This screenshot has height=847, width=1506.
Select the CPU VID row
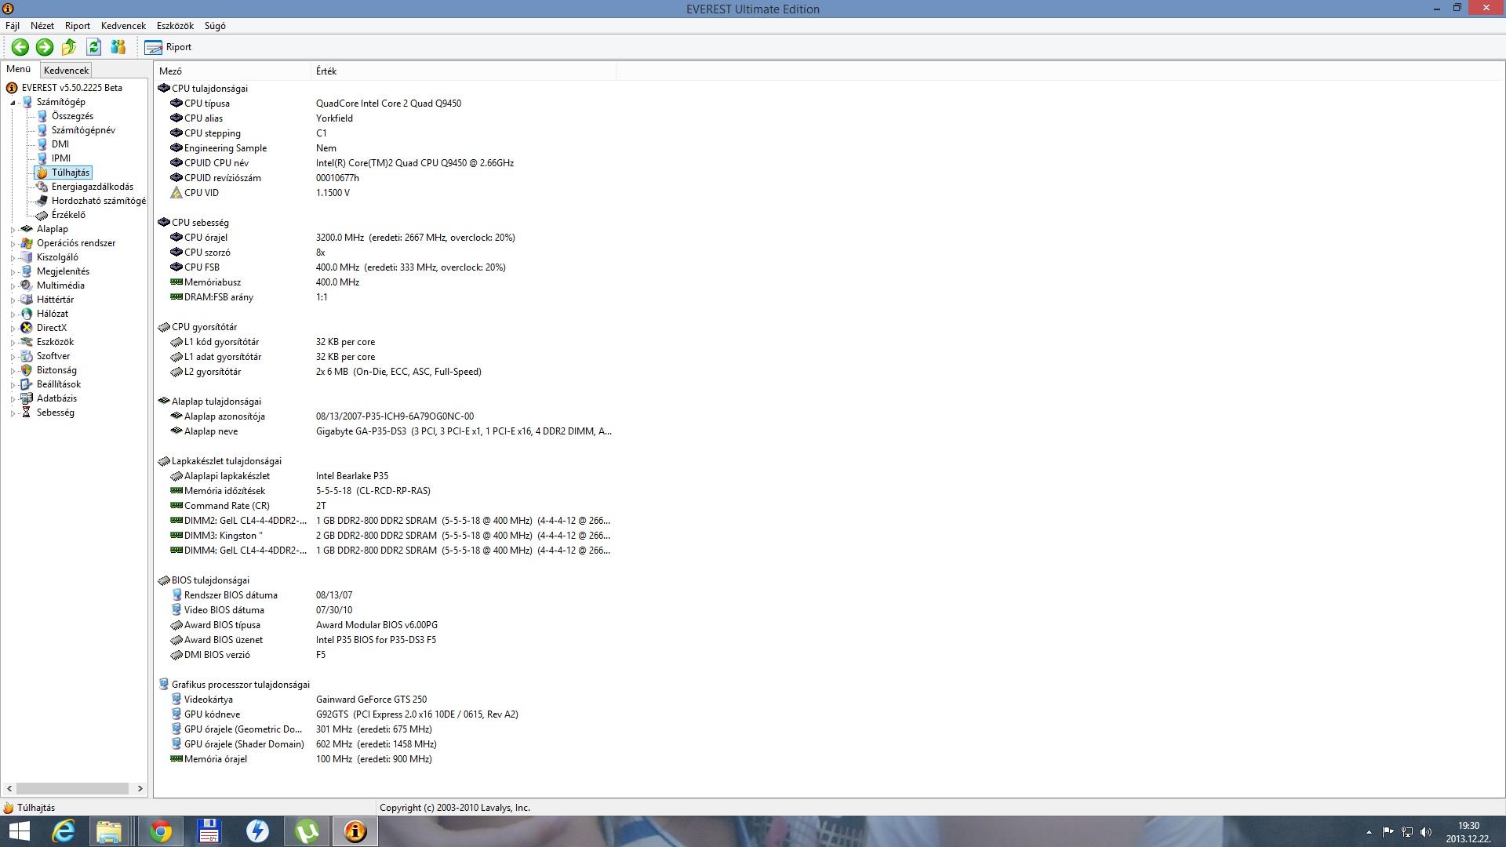384,193
